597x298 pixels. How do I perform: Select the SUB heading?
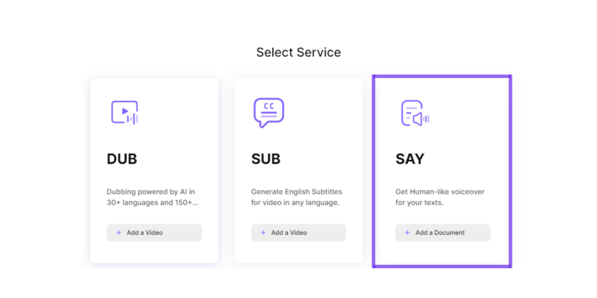(x=266, y=159)
